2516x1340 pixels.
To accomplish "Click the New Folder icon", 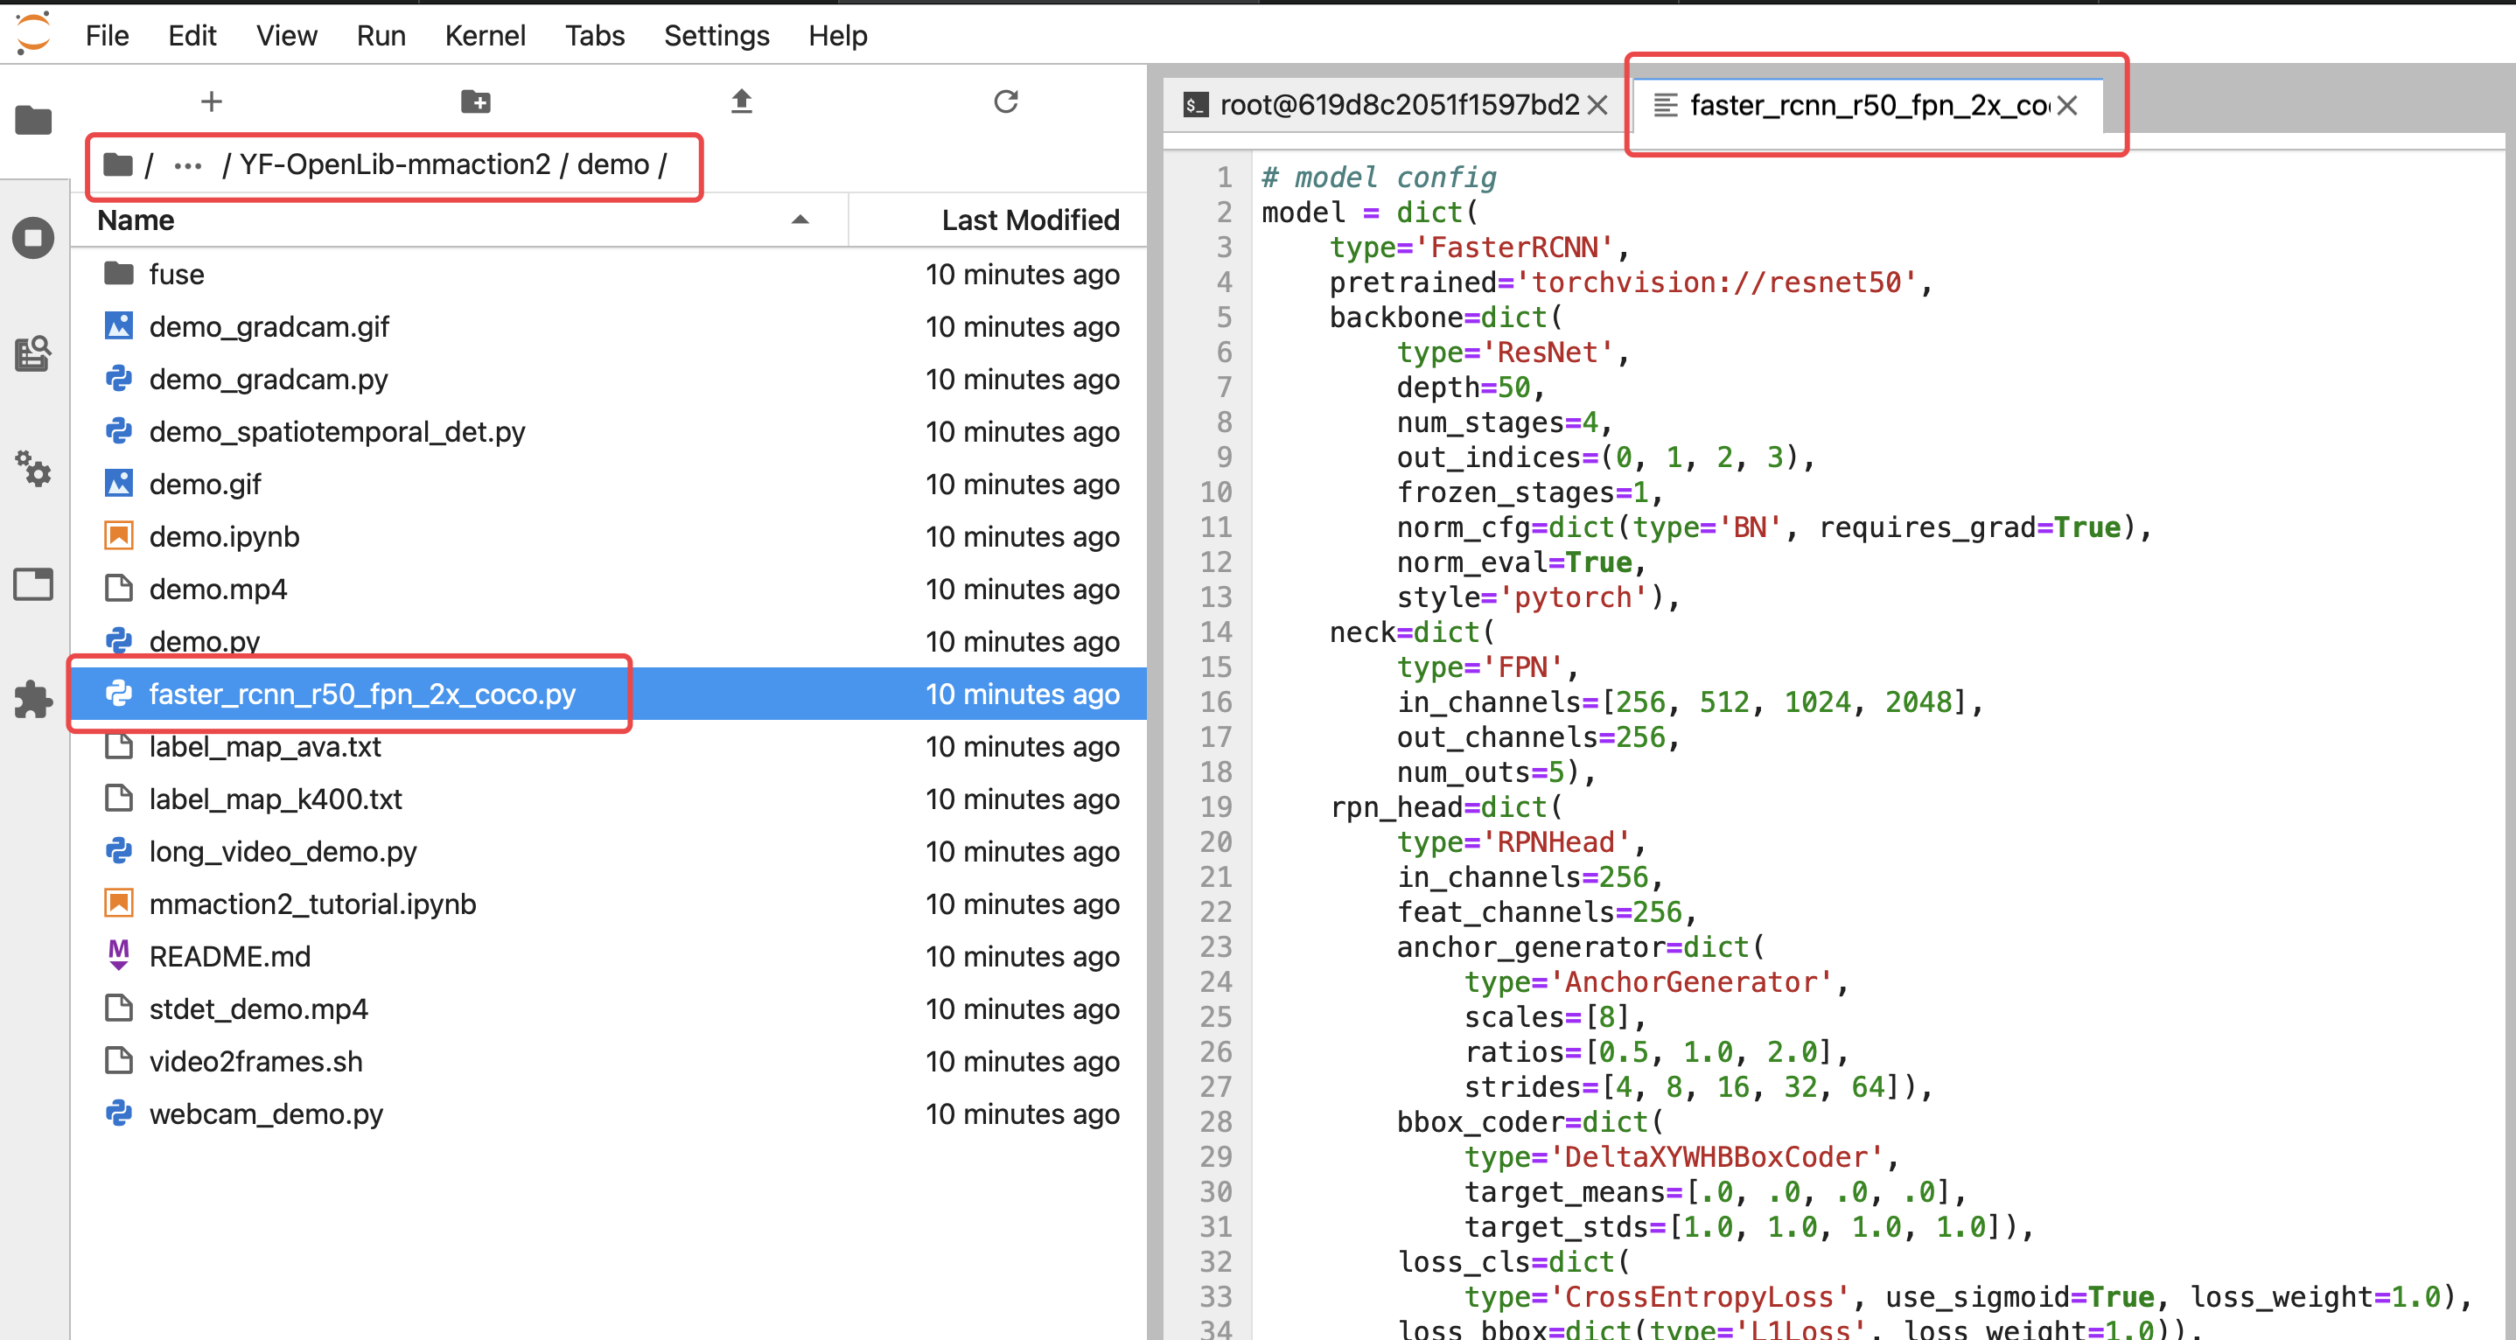I will click(476, 101).
